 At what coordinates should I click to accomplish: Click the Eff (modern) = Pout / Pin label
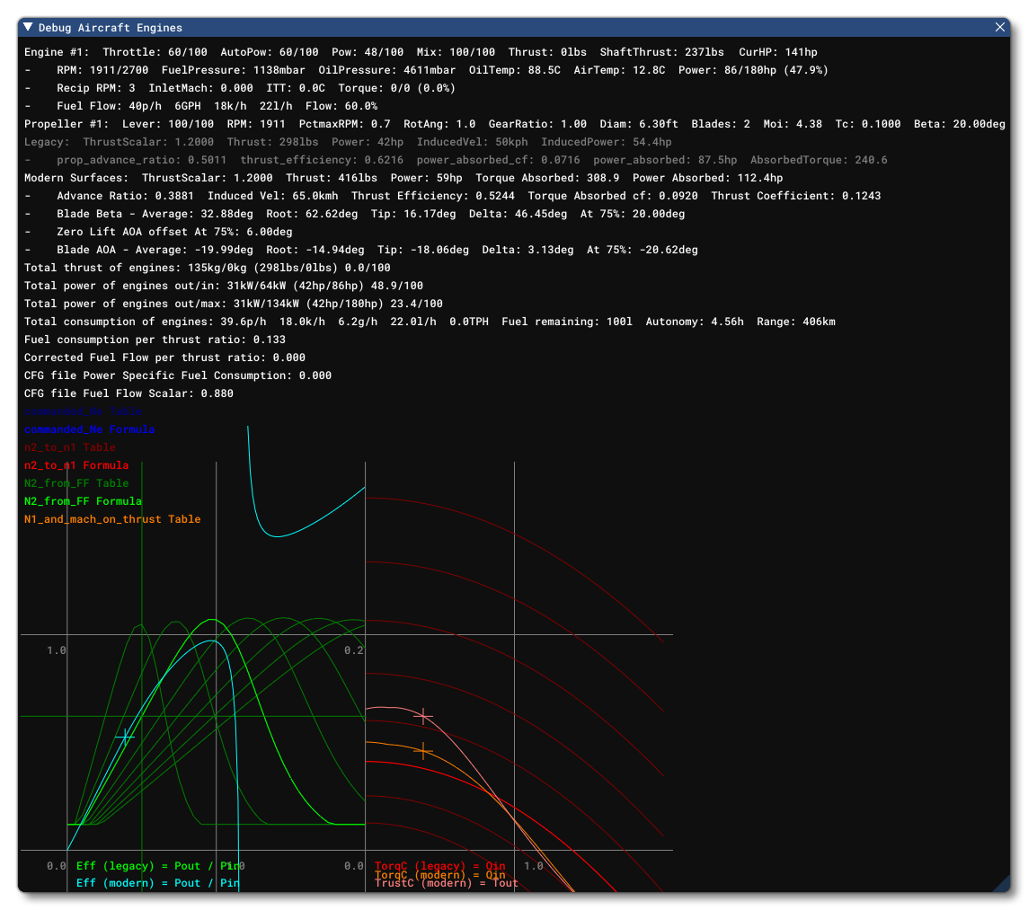click(157, 883)
